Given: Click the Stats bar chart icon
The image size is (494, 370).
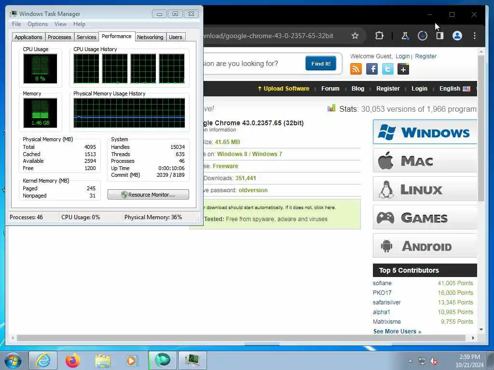Looking at the screenshot, I should [331, 108].
